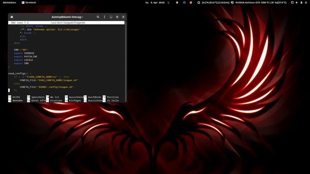Click the Position shortcut label

113,97
